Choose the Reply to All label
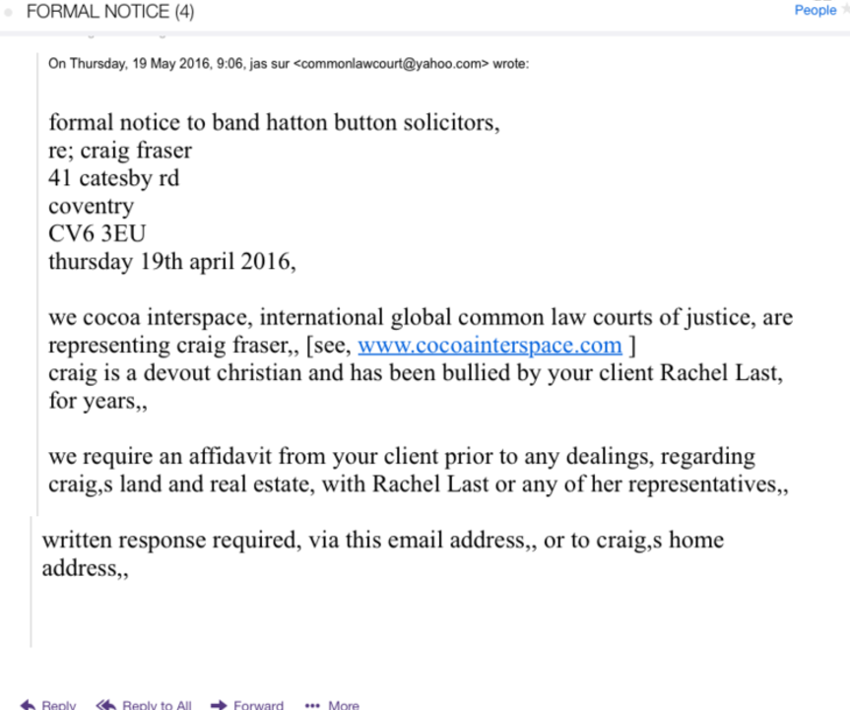This screenshot has height=710, width=850. tap(157, 705)
